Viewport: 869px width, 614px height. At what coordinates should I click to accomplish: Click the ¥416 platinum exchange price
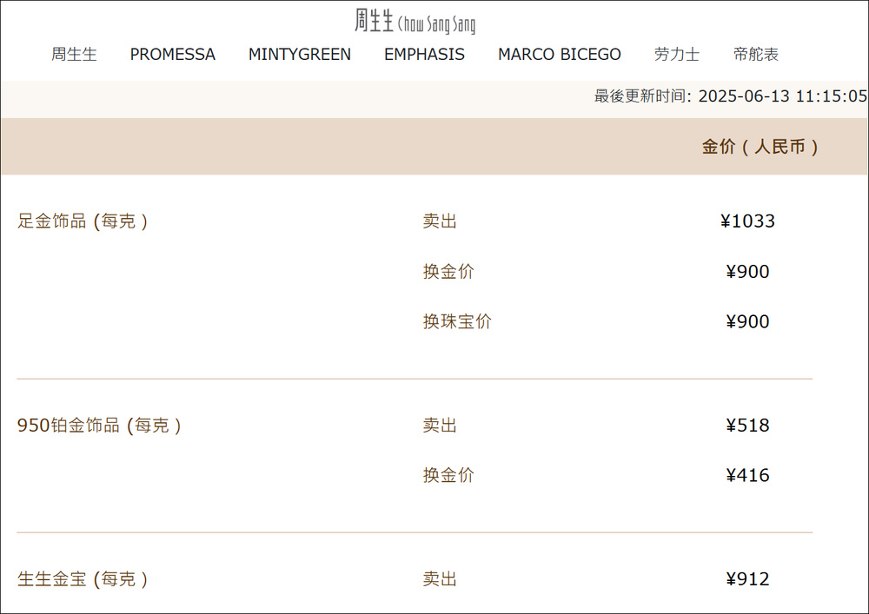[x=747, y=476]
